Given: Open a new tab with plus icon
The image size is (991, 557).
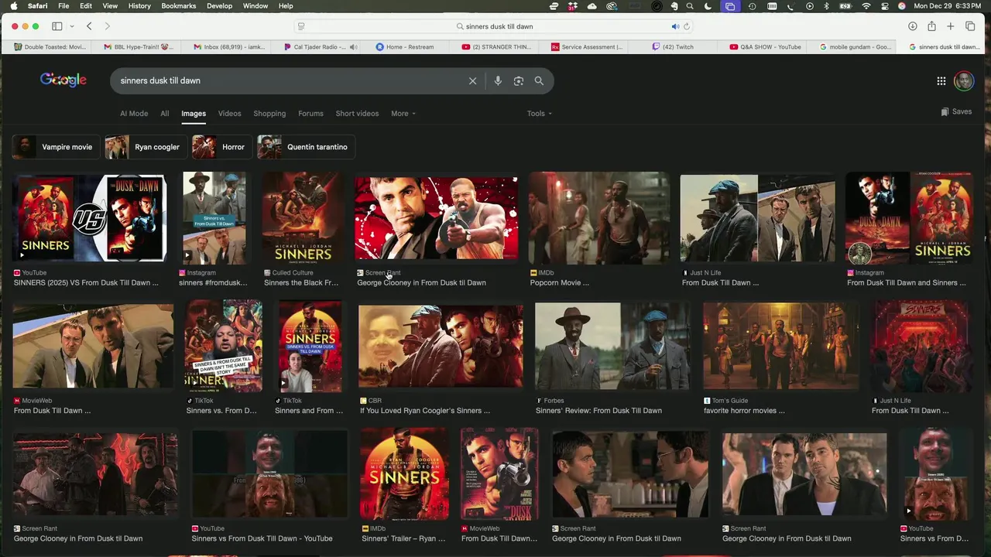Looking at the screenshot, I should (x=951, y=26).
